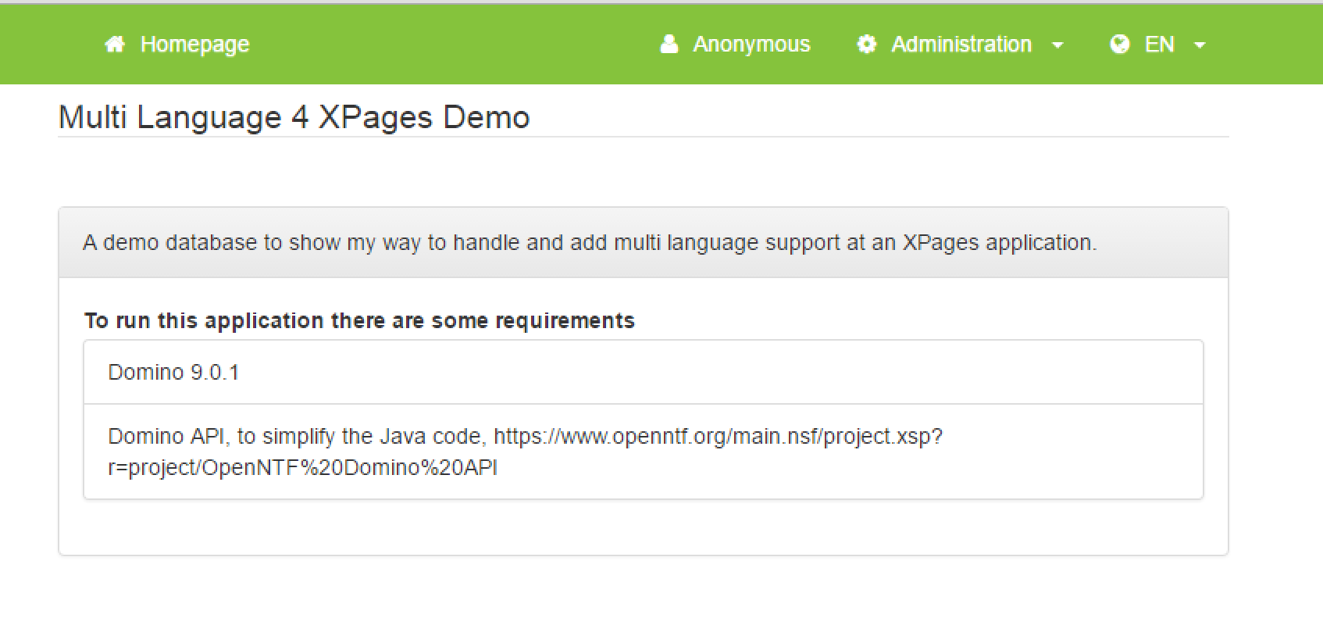Click the Administration gear icon
This screenshot has width=1323, height=625.
point(866,45)
